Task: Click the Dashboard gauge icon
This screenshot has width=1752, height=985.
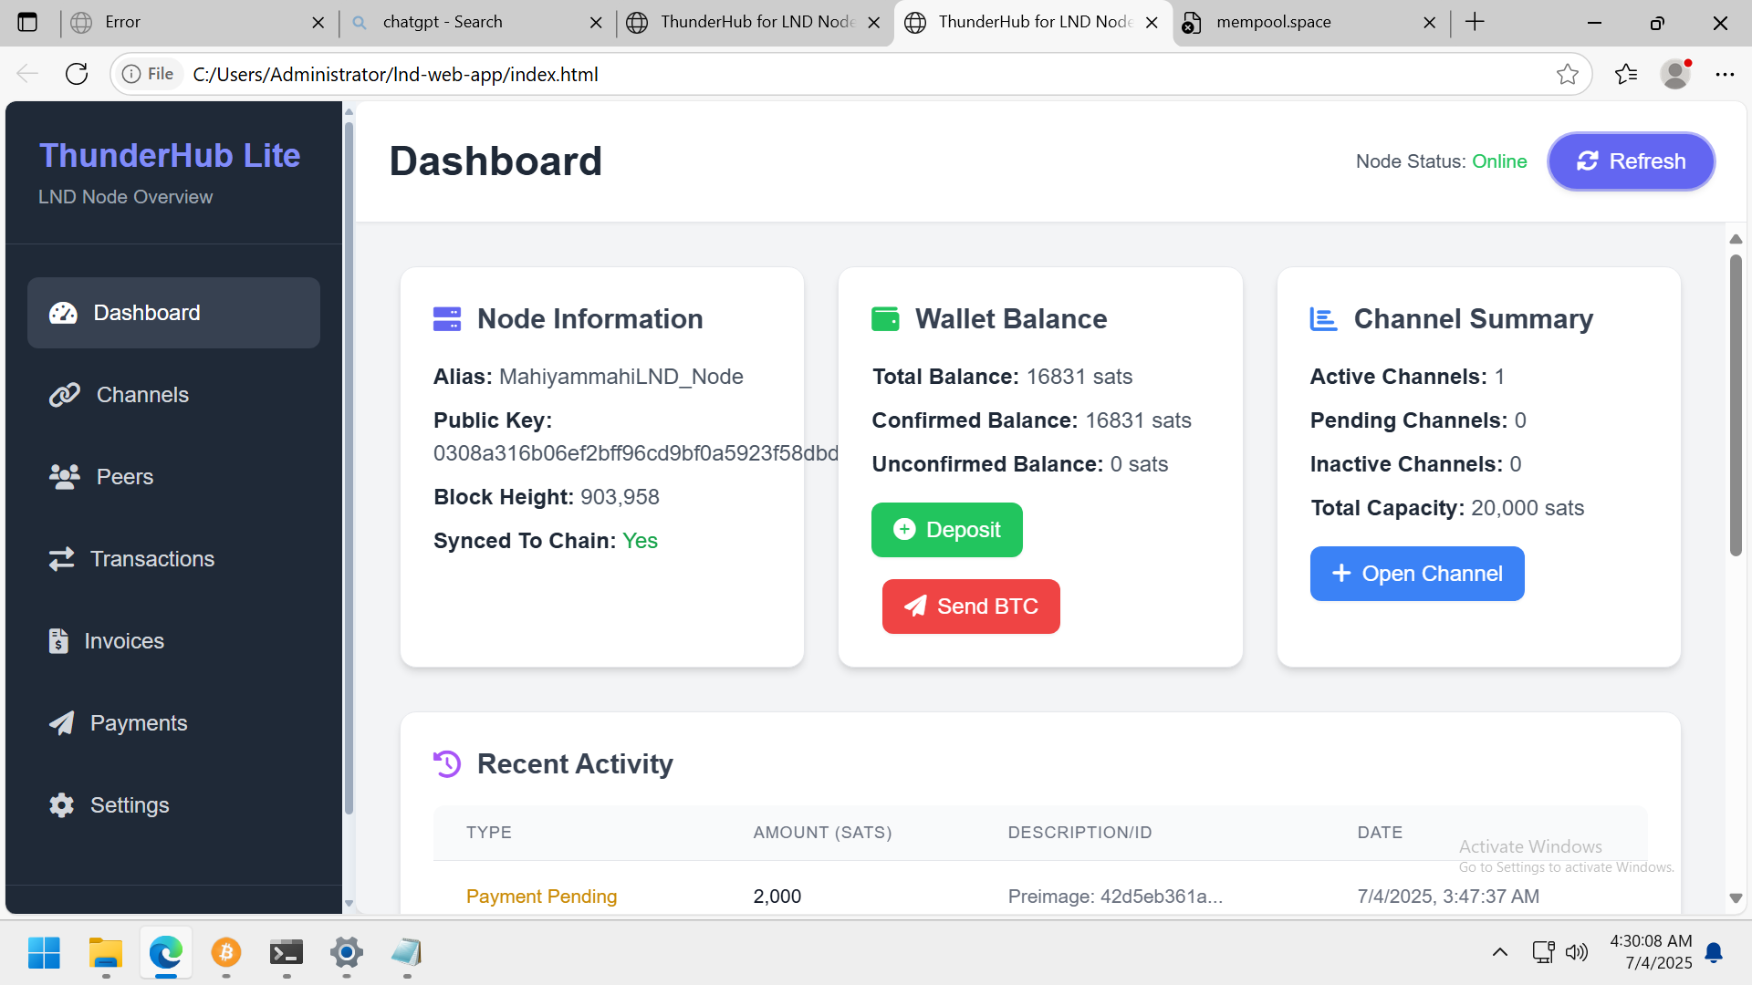Action: click(63, 313)
